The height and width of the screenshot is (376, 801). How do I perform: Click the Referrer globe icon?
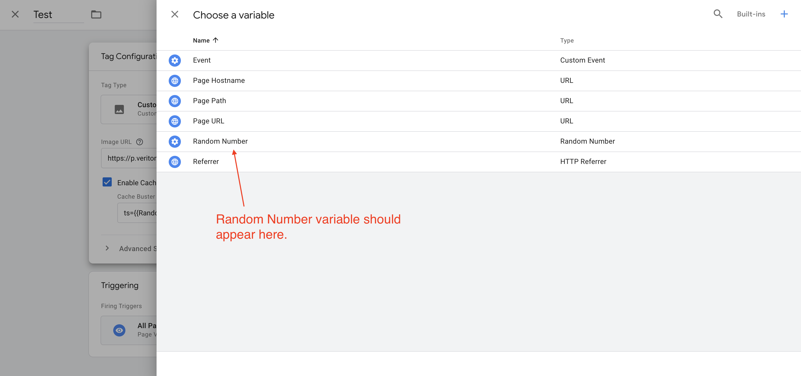(175, 162)
